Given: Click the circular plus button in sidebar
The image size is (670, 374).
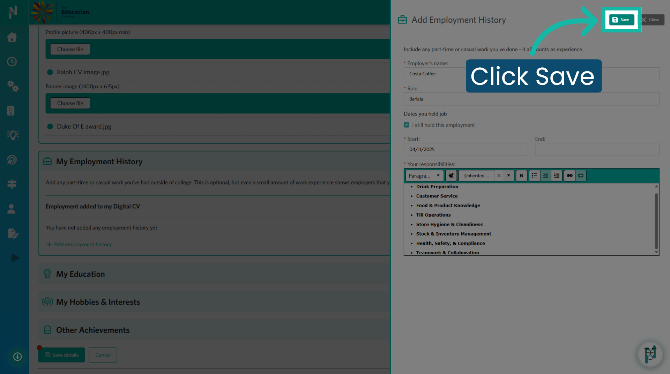Looking at the screenshot, I should (17, 357).
